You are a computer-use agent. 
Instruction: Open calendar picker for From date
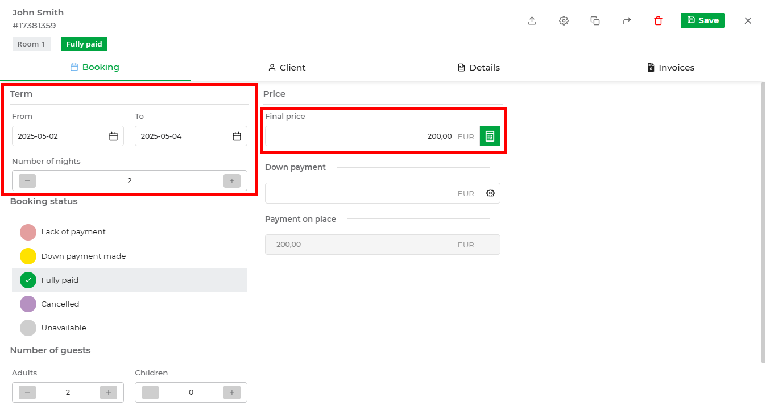[x=113, y=136]
